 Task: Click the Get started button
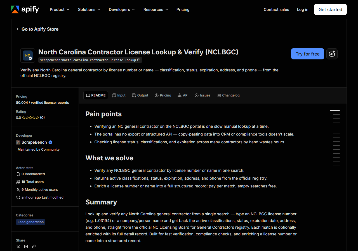click(330, 9)
